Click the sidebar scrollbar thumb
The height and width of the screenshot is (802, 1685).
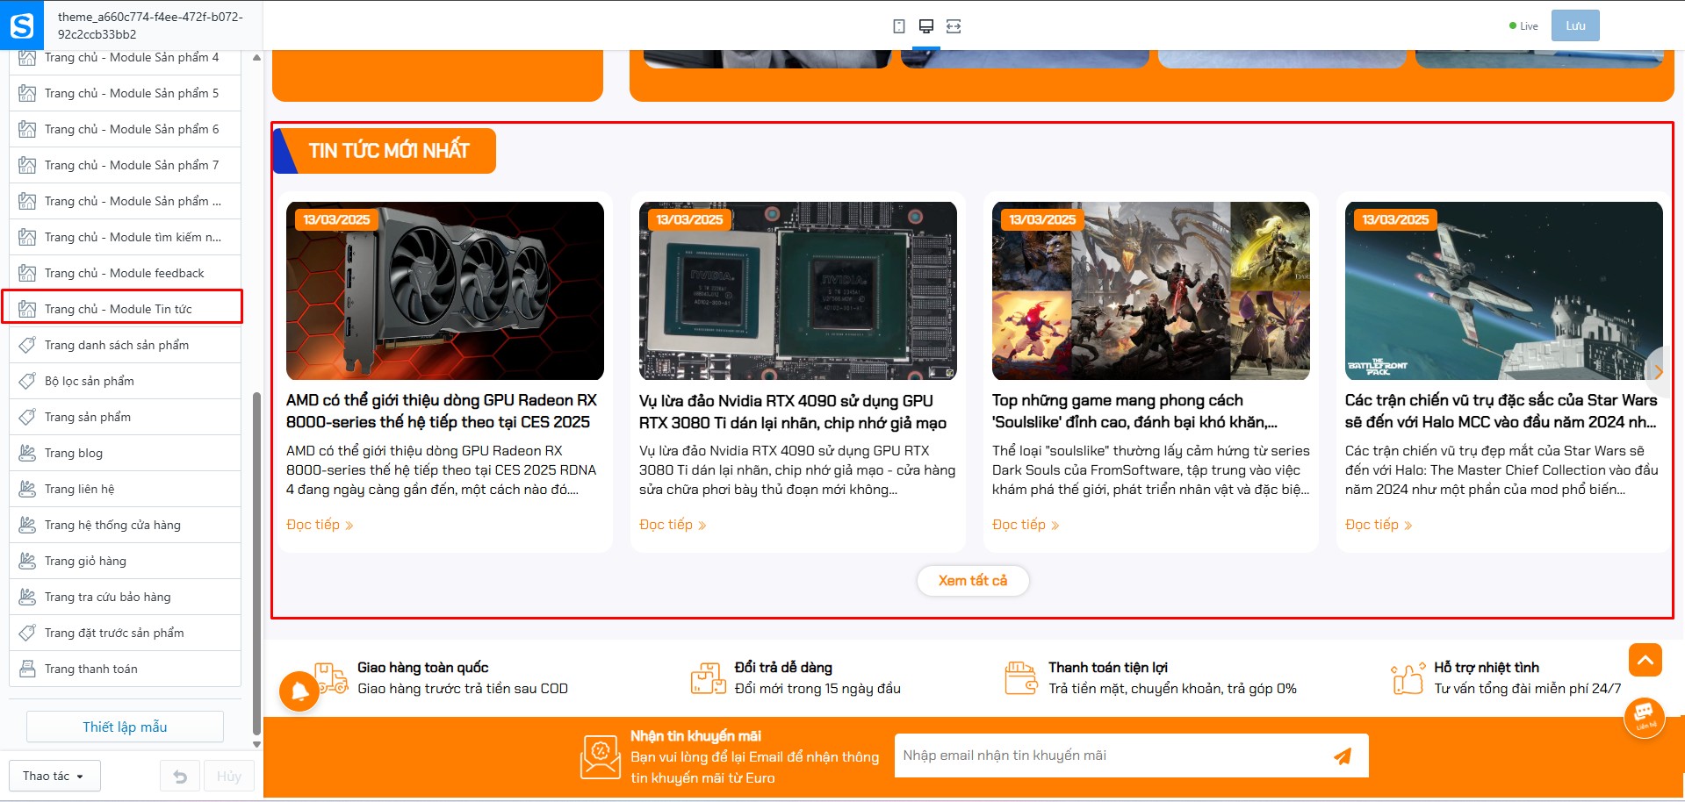[256, 562]
